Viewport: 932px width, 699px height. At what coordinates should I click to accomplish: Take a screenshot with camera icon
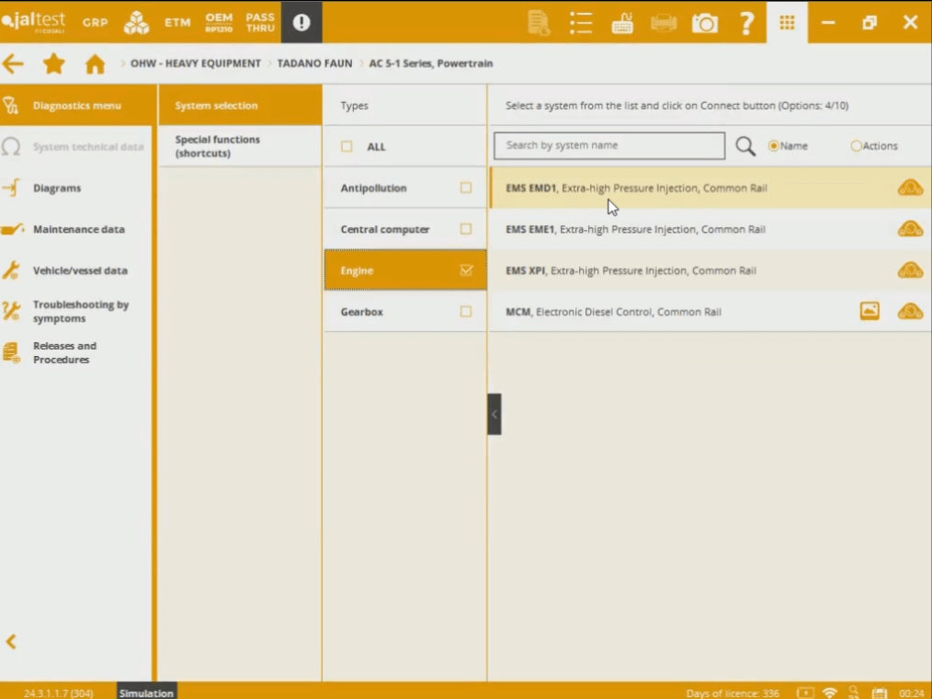(705, 24)
